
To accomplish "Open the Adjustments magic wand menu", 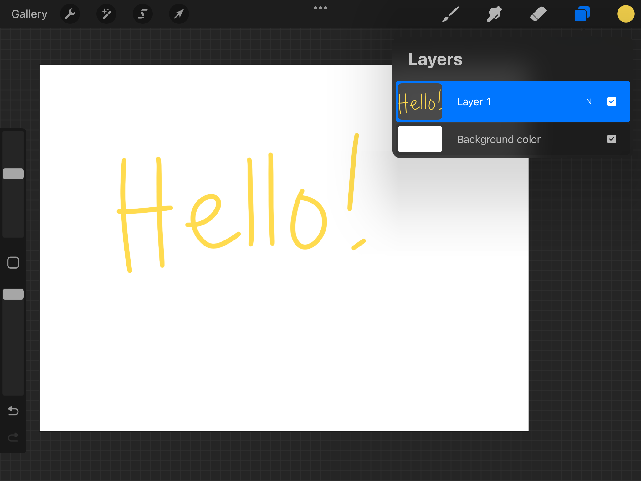I will pyautogui.click(x=106, y=14).
